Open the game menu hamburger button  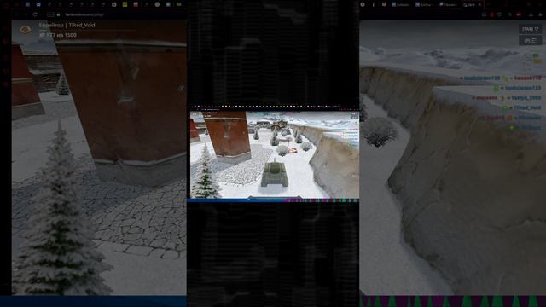coord(530,41)
